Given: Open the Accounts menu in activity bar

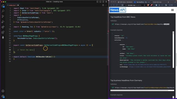Looking at the screenshot, I should click(3, 91).
